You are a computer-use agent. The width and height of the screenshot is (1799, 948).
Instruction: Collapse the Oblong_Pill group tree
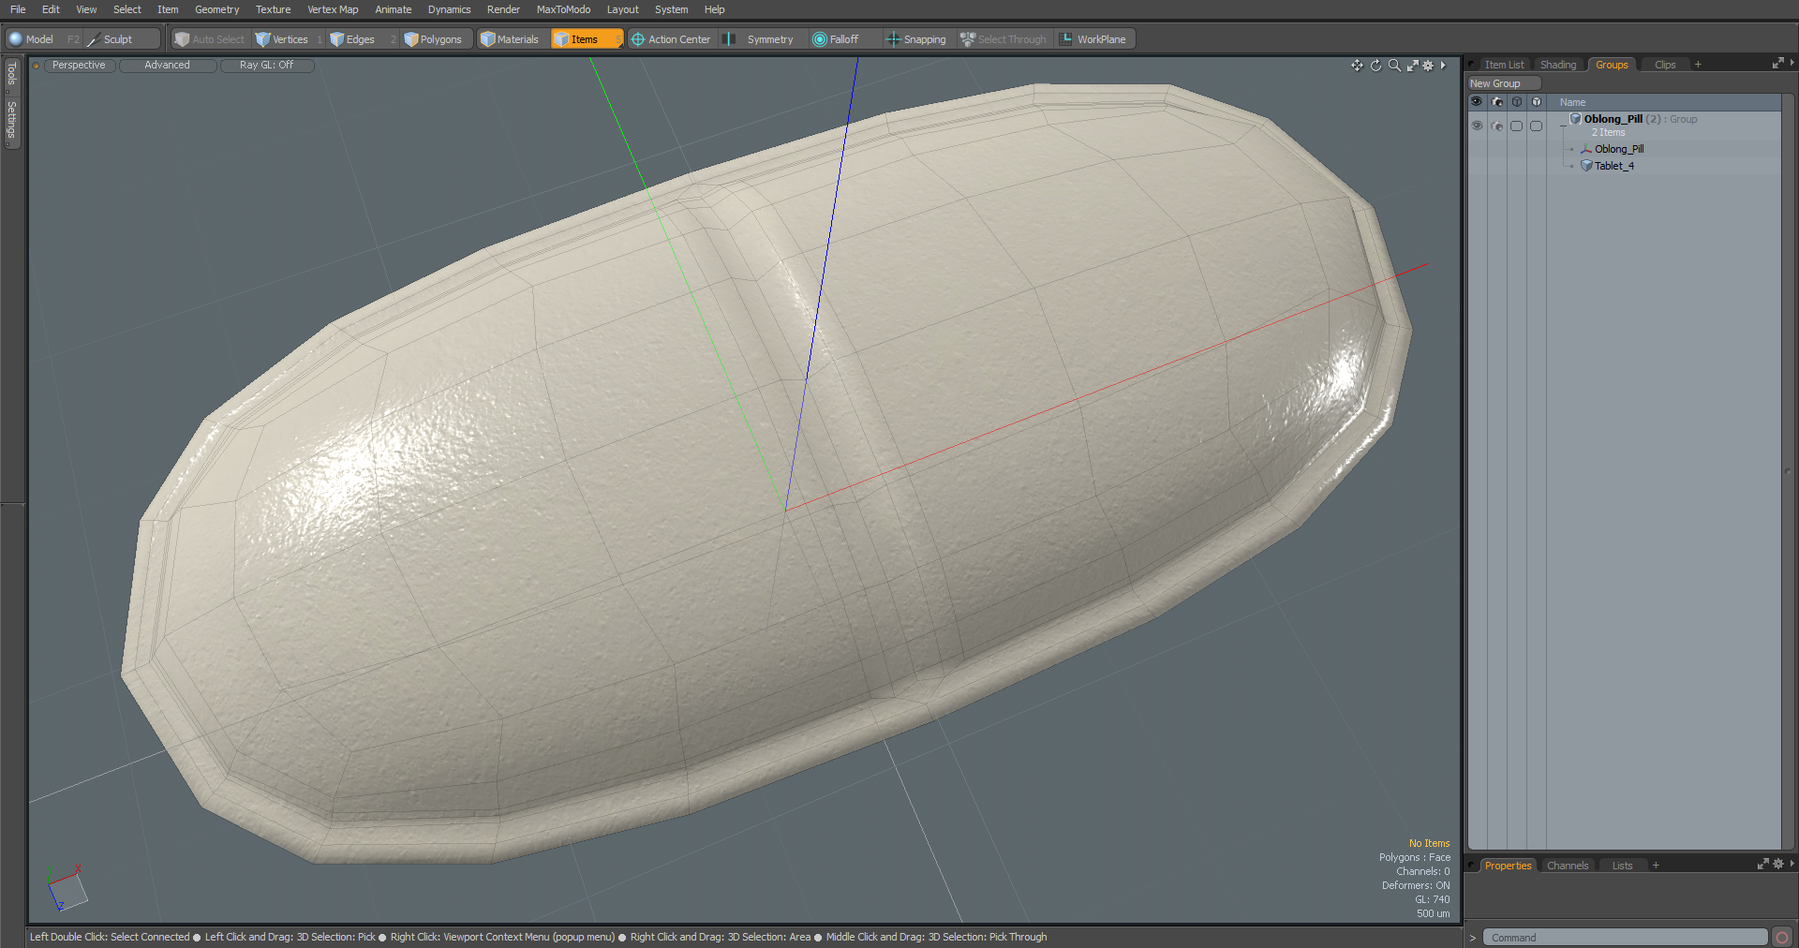[x=1562, y=126]
